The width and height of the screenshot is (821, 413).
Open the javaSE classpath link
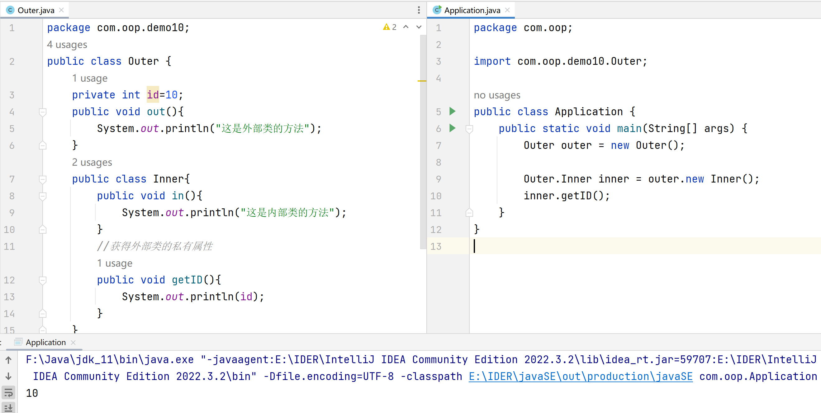click(x=580, y=376)
